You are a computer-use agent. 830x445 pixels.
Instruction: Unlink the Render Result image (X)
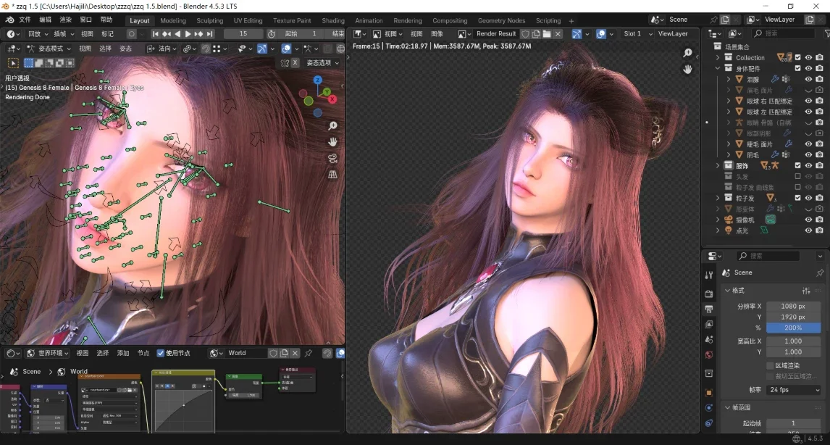click(x=558, y=33)
